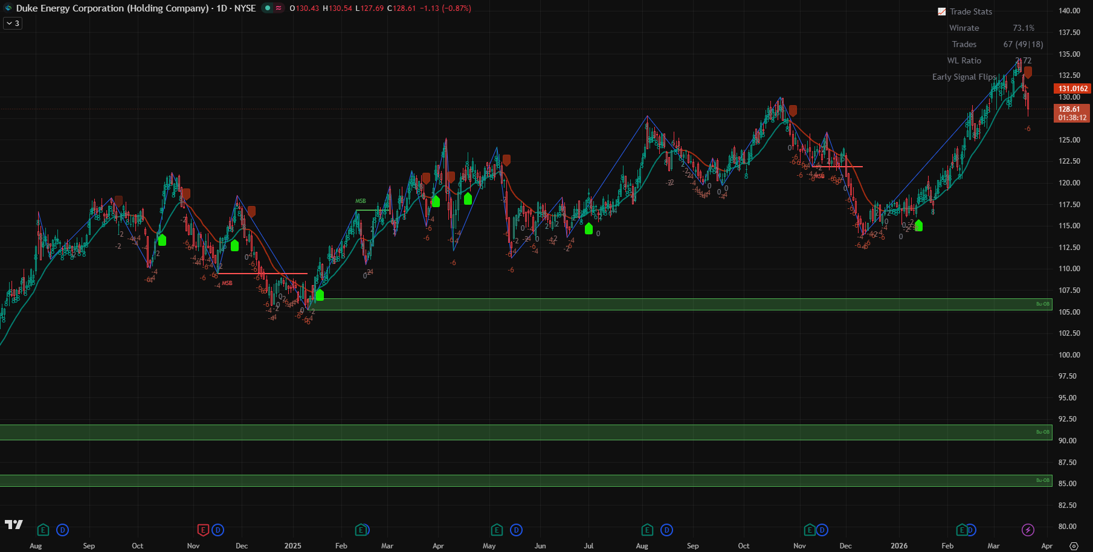Click the 2026 label on time axis

(899, 546)
